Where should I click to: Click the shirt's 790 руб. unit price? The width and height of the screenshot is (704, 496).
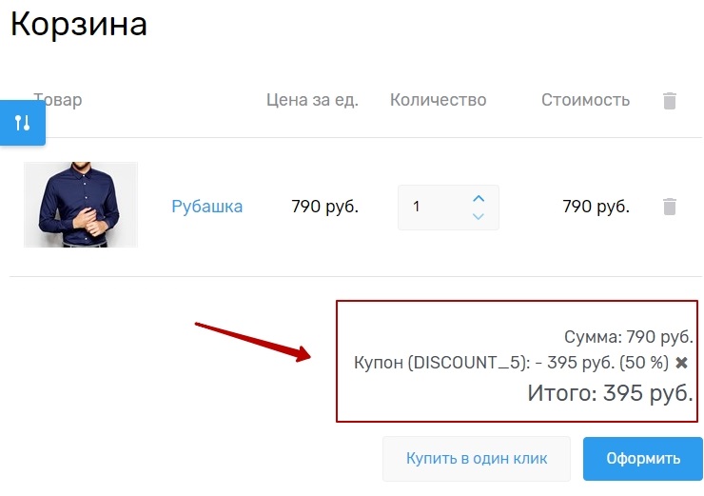coord(324,206)
